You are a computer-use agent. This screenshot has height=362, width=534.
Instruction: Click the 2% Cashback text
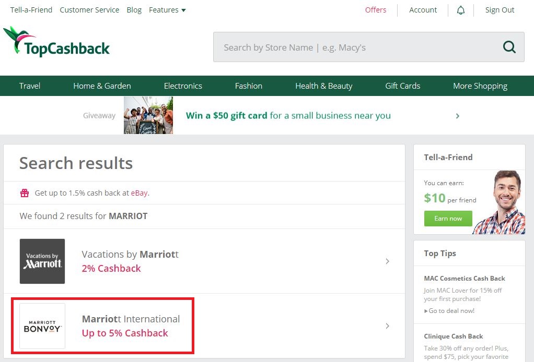pos(111,269)
